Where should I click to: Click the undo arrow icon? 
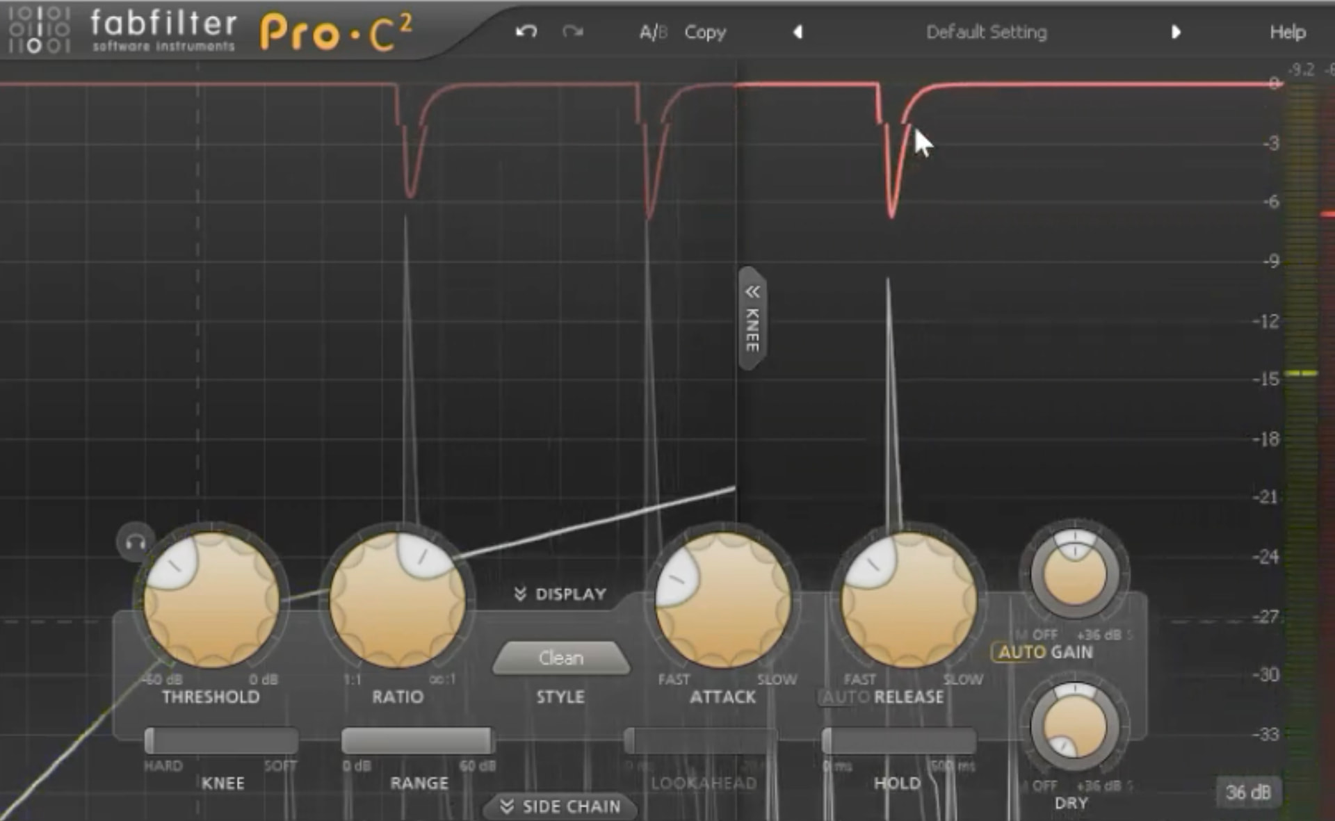point(526,31)
